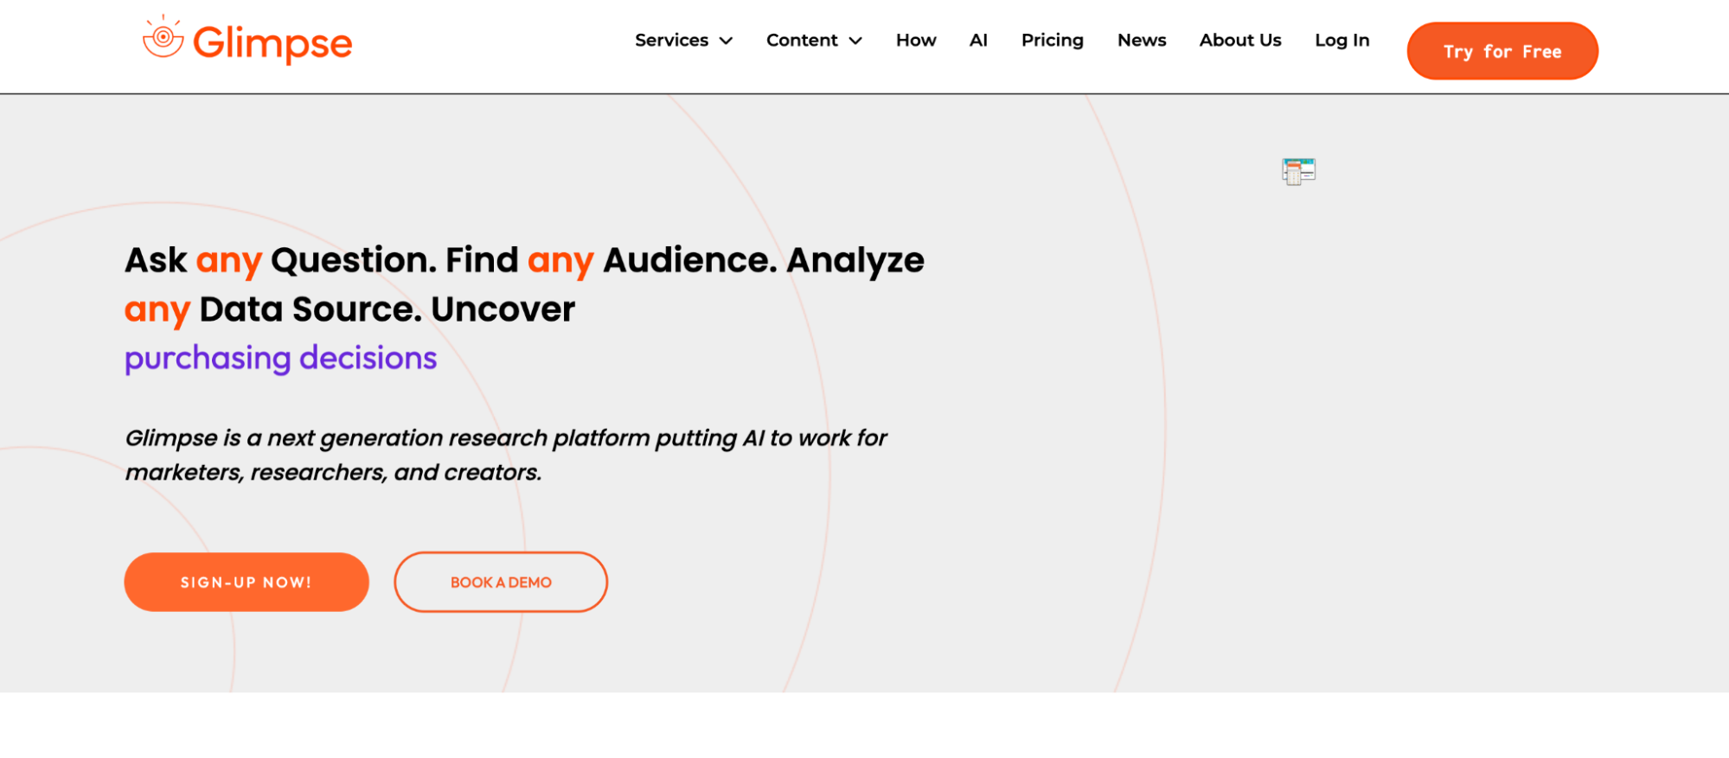Click the orange 'any' before Question

pos(228,261)
